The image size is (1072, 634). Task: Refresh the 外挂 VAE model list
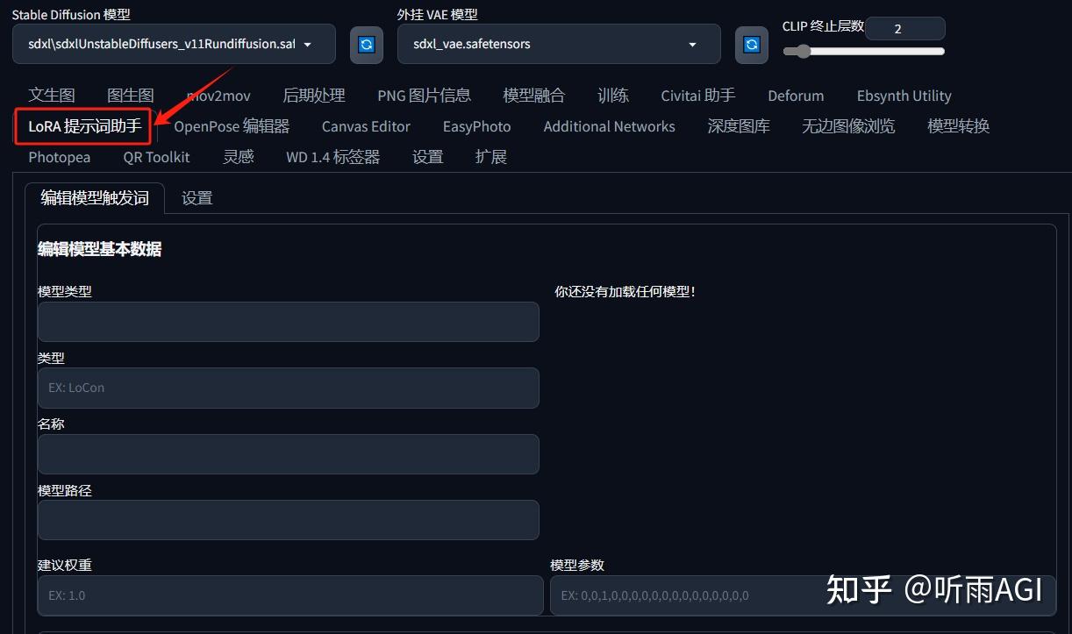[751, 44]
